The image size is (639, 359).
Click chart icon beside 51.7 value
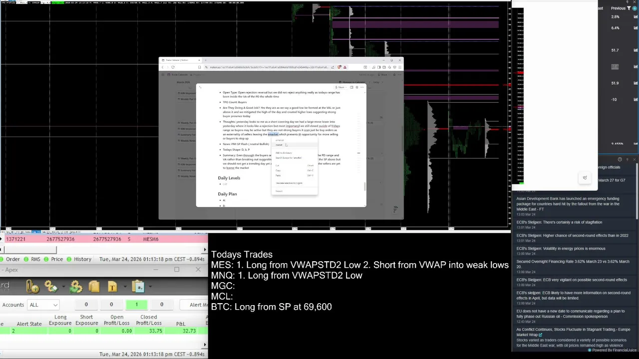(x=636, y=50)
